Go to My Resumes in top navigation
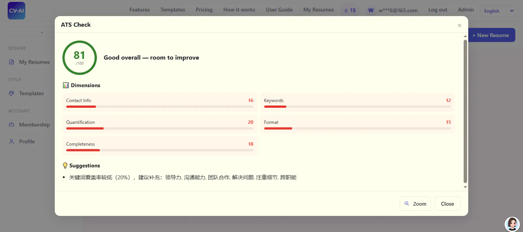 point(319,10)
